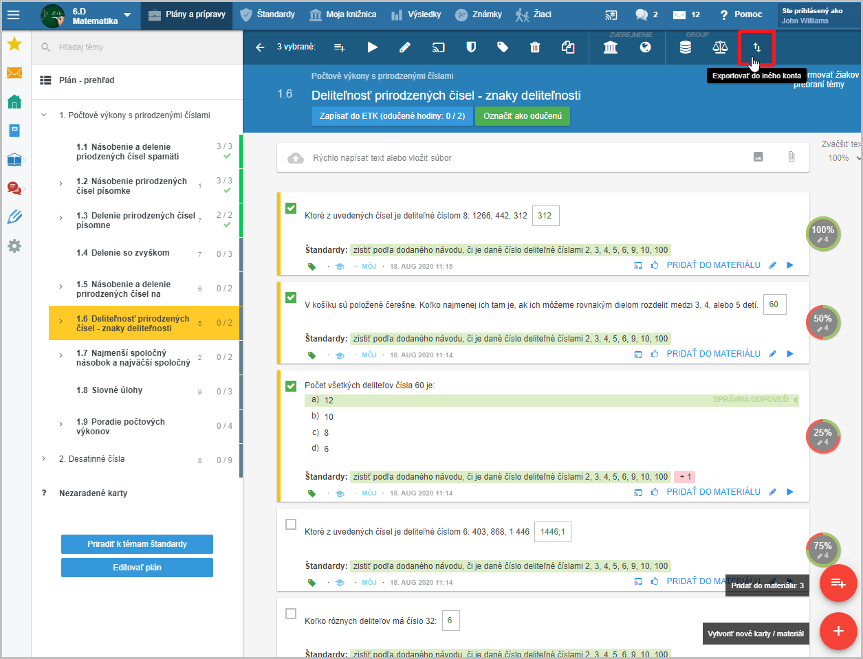Image resolution: width=863 pixels, height=659 pixels.
Task: Click the red plus create new cards button
Action: point(838,631)
